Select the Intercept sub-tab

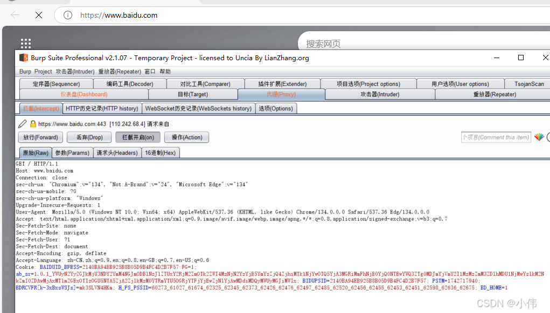click(41, 109)
